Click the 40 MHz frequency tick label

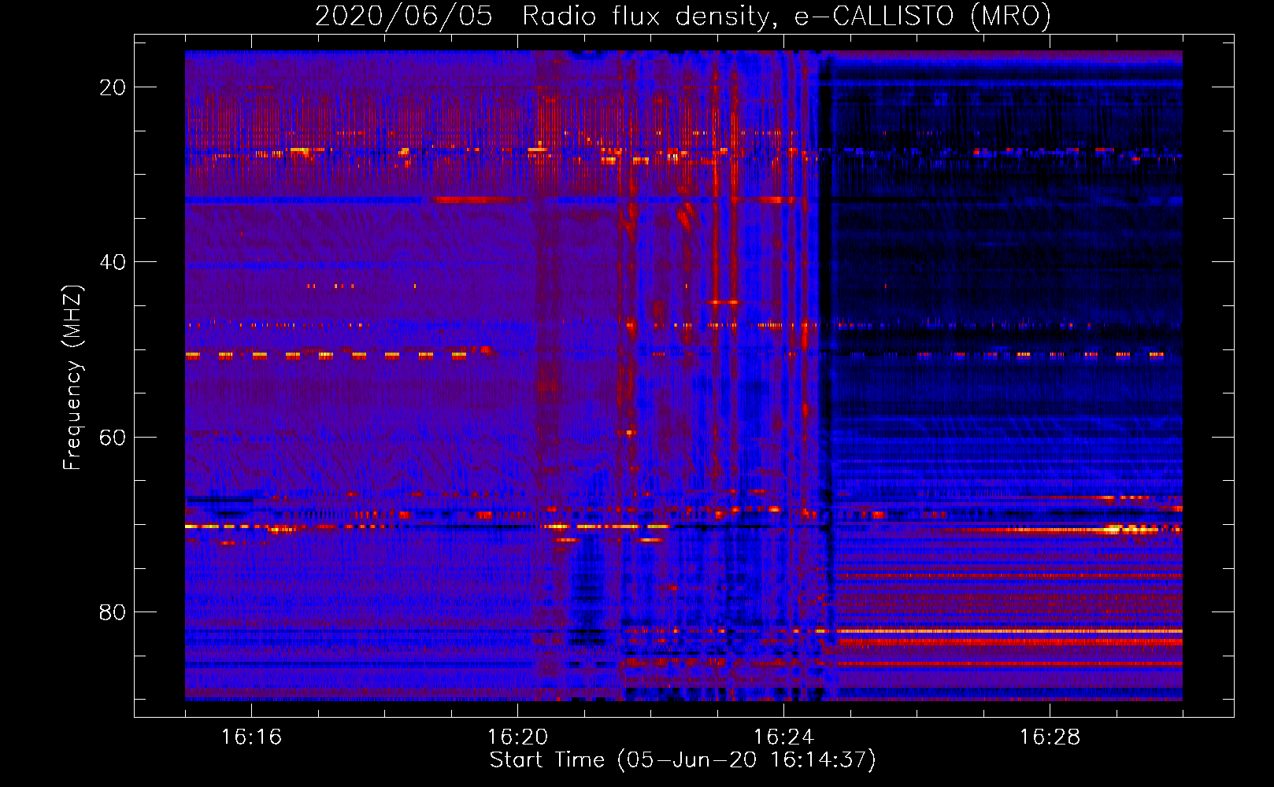113,262
